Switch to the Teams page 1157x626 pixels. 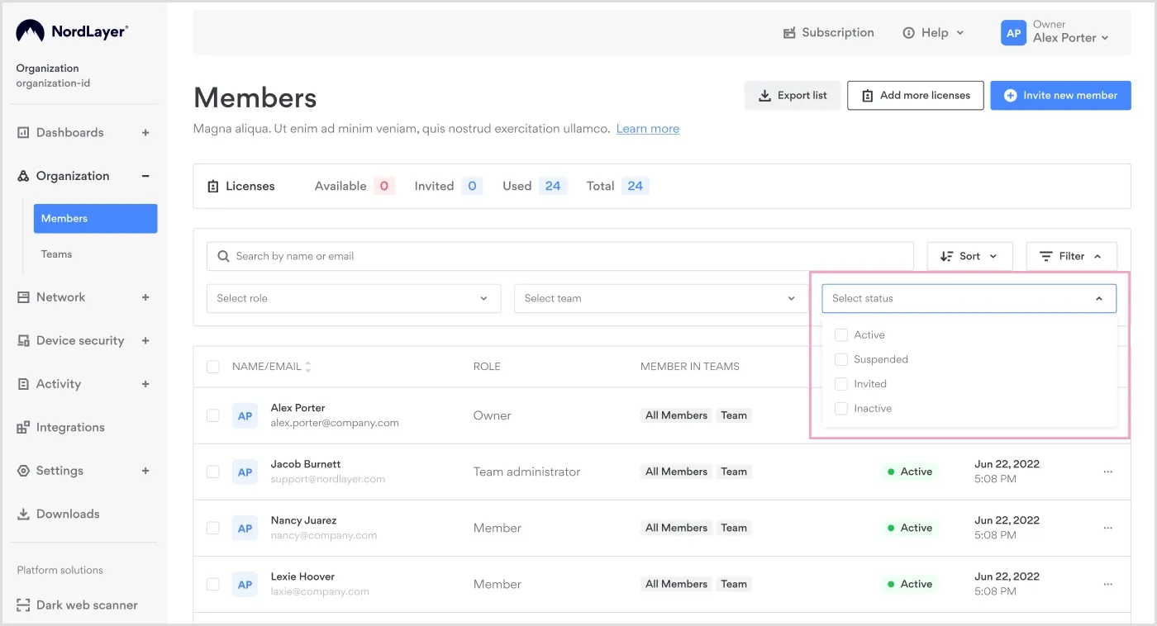pos(56,254)
